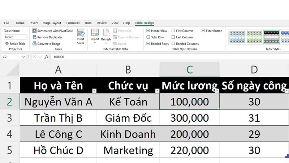This screenshot has width=289, height=163.
Task: Open the File menu
Action: tap(7, 23)
